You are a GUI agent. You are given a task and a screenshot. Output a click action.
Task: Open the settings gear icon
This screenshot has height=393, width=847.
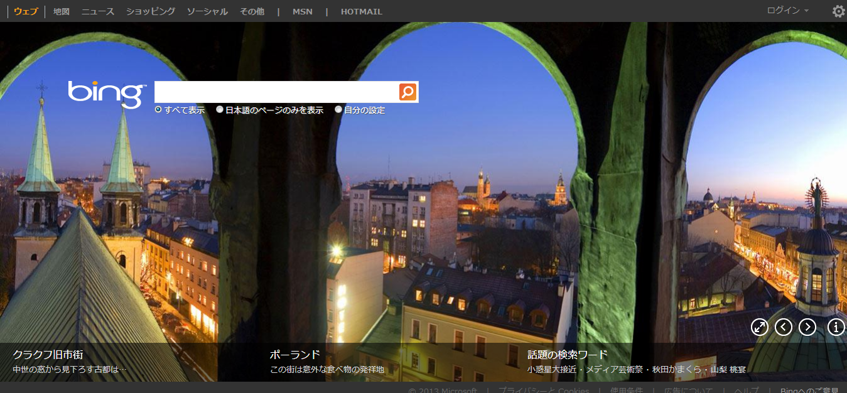tap(838, 11)
